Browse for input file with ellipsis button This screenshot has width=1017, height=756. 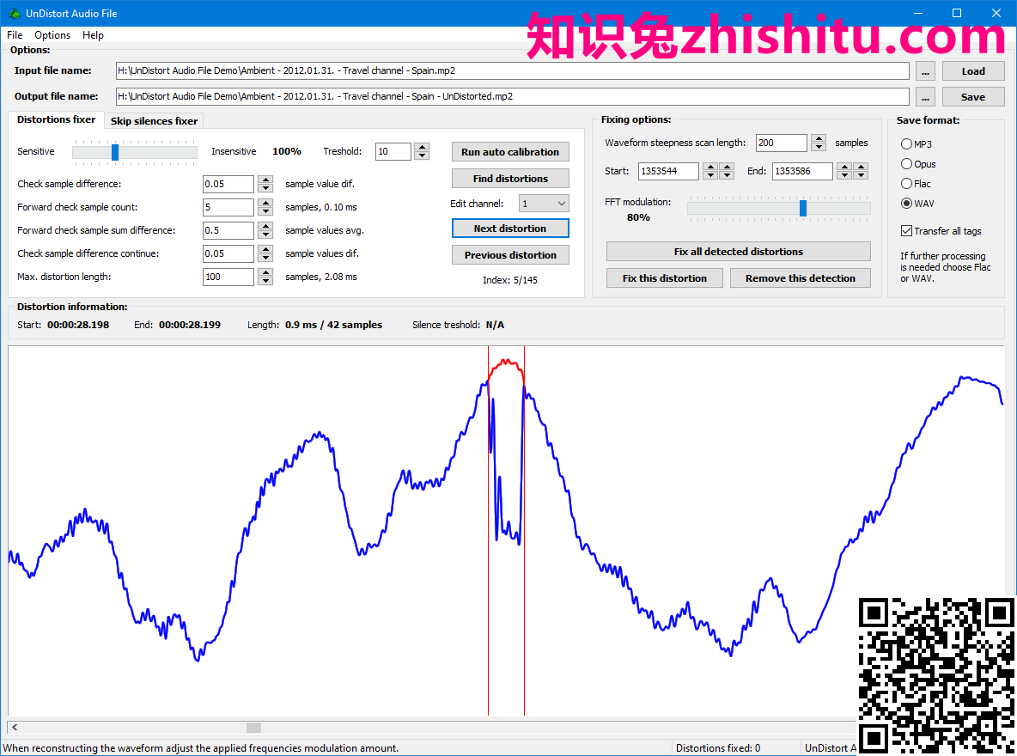(x=926, y=71)
